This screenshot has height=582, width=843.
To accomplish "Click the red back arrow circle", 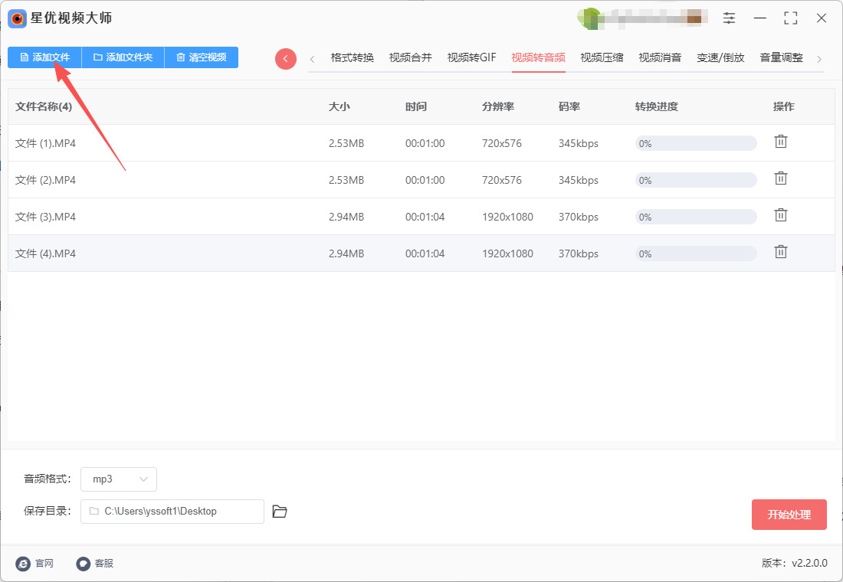I will 286,59.
